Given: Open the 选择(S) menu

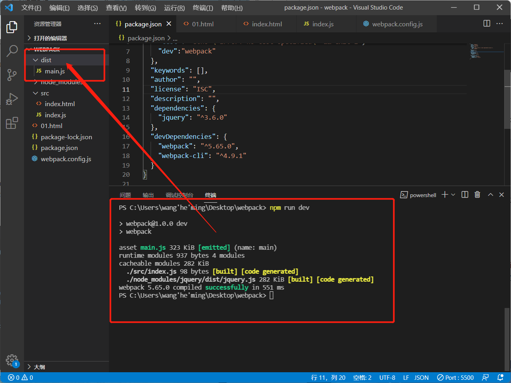Looking at the screenshot, I should [87, 8].
